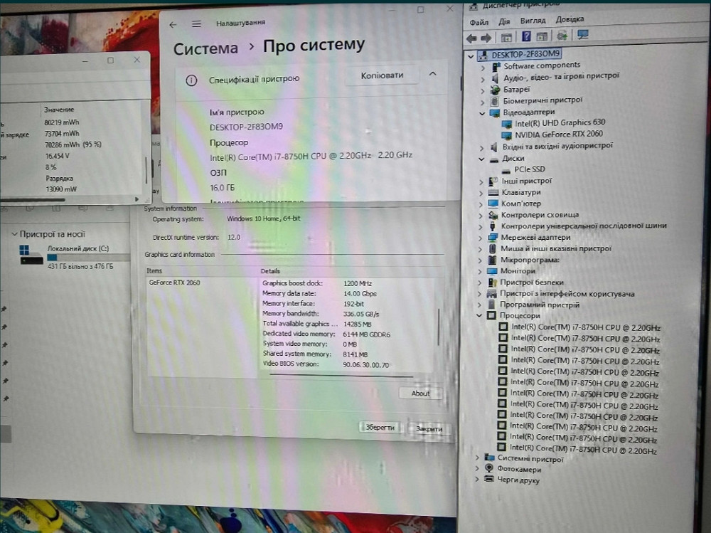Expand the Батареї category
The height and width of the screenshot is (533, 711).
click(482, 90)
